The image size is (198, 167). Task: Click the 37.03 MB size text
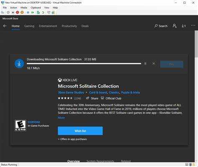pos(90,59)
